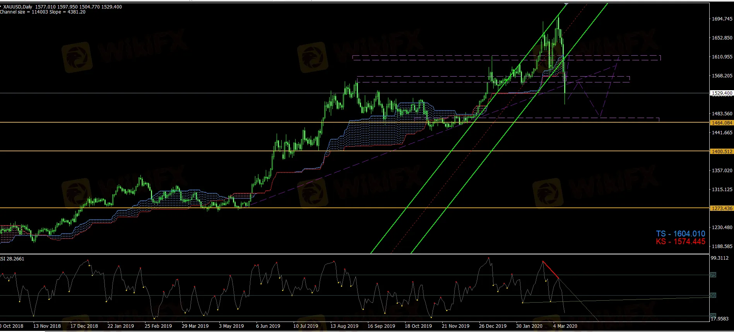This screenshot has width=734, height=332.
Task: Click the 1483.560 price axis label
Action: tap(722, 114)
